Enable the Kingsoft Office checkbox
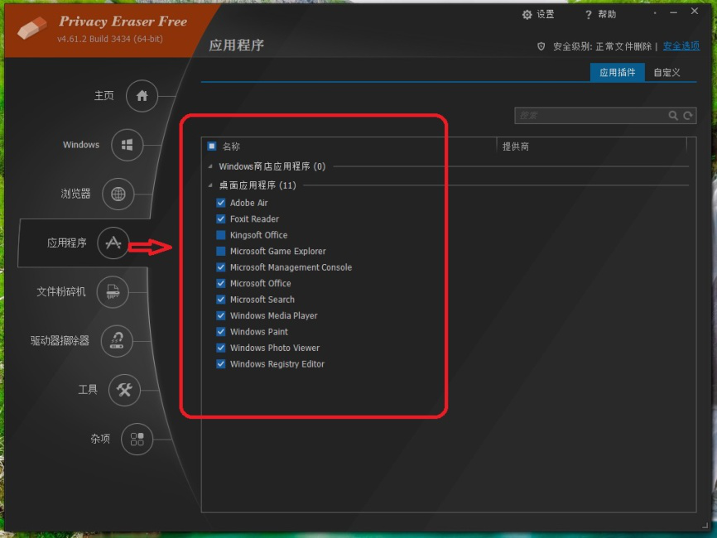 tap(221, 235)
